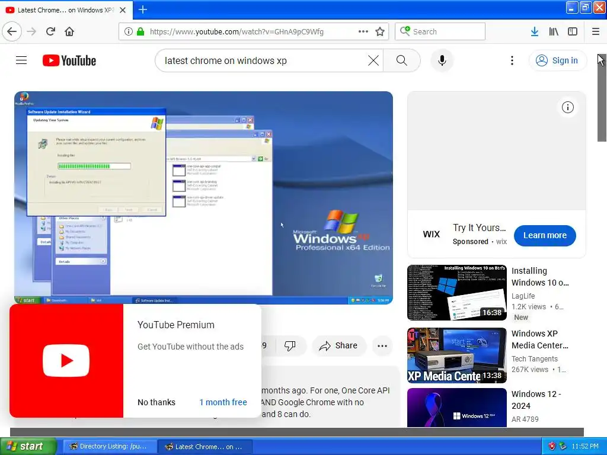Open page actions three-dot menu in address bar
The height and width of the screenshot is (455, 607).
coord(363,31)
